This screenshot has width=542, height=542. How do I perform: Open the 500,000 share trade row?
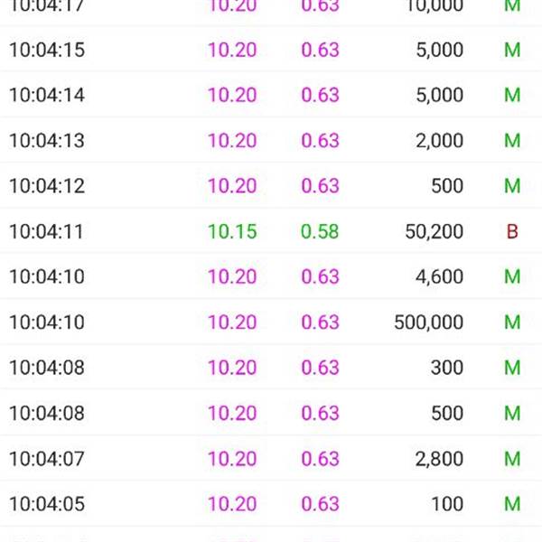(x=271, y=322)
